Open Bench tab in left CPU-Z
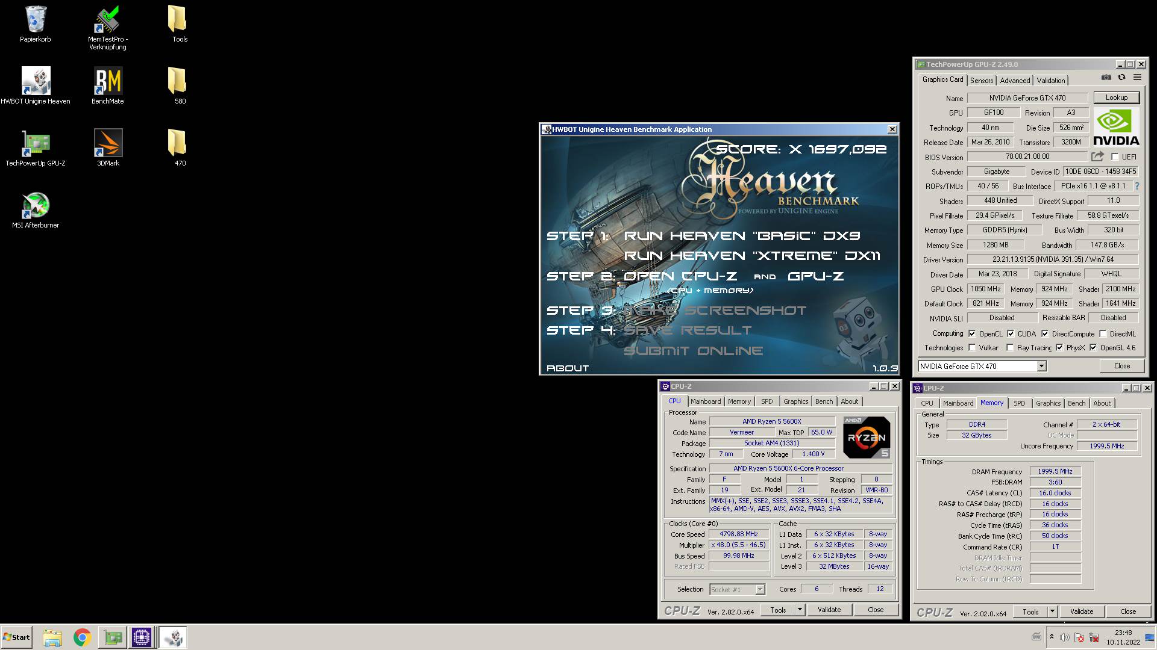This screenshot has width=1157, height=650. tap(824, 401)
